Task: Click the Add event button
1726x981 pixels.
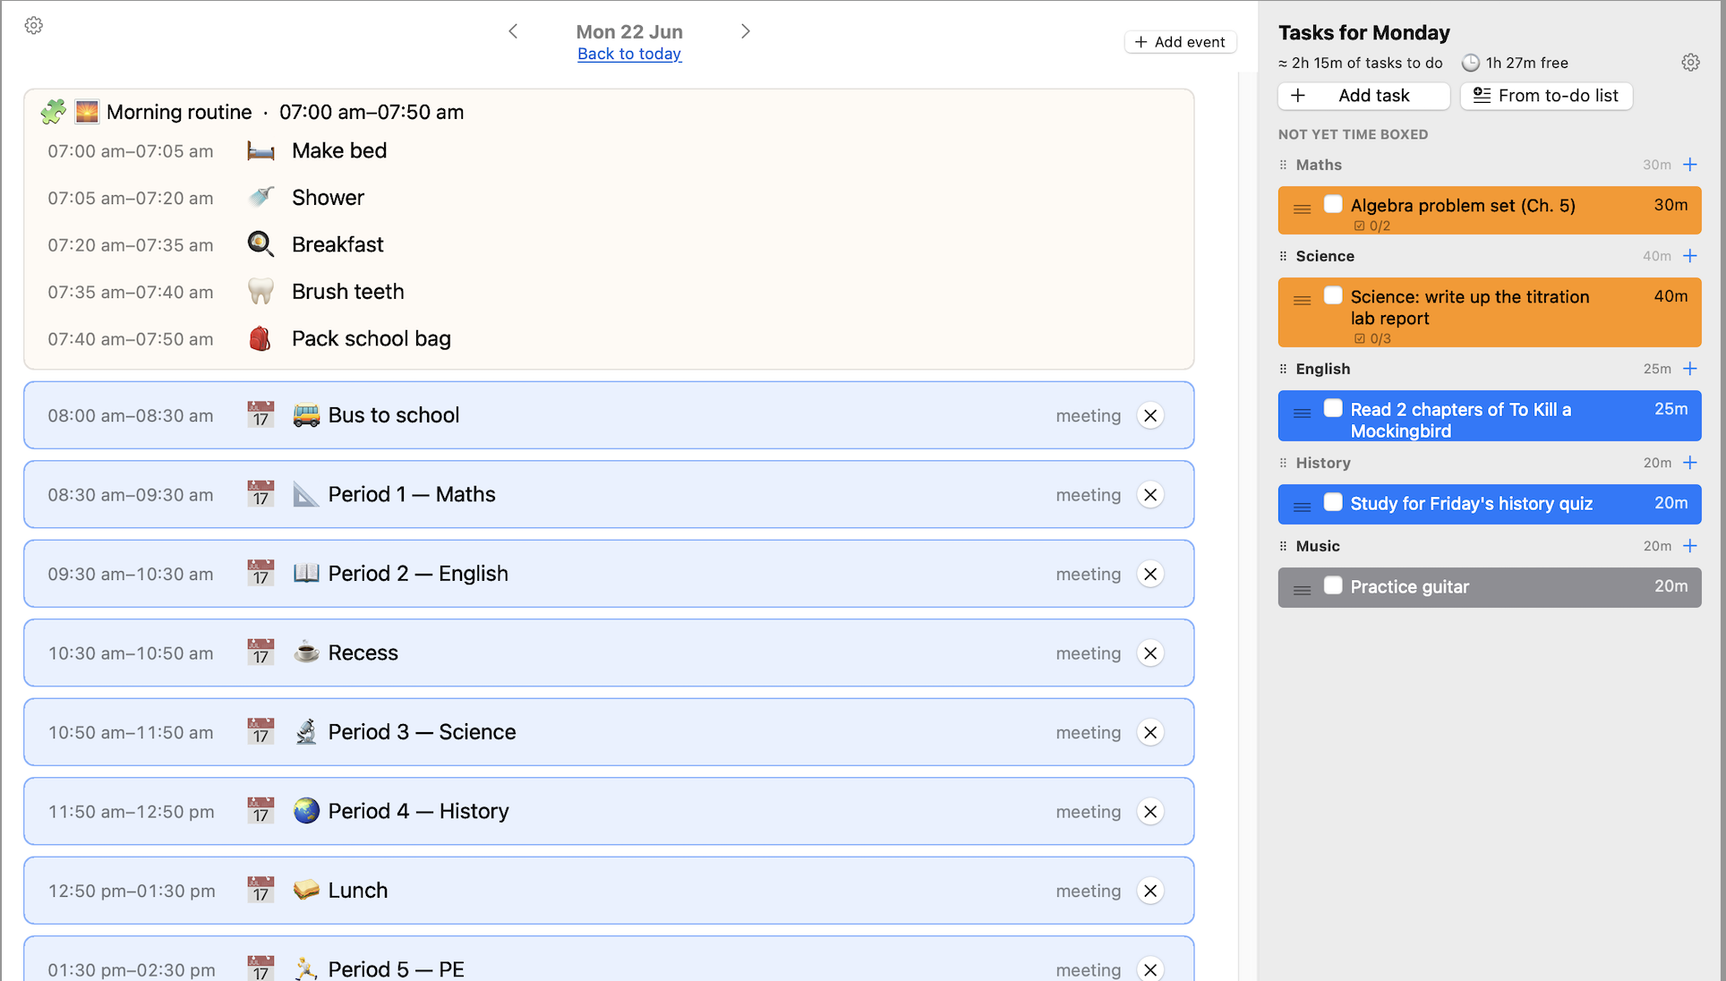Action: click(1180, 42)
